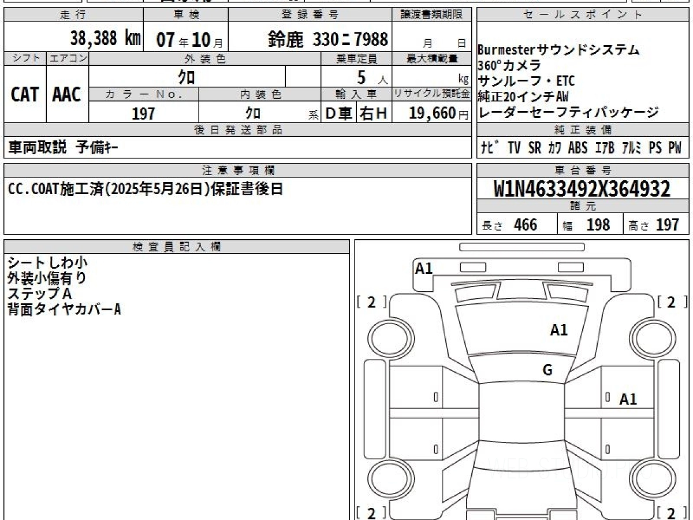The height and width of the screenshot is (520, 693).
Task: Select the リサイクル預託金 header
Action: (x=432, y=94)
